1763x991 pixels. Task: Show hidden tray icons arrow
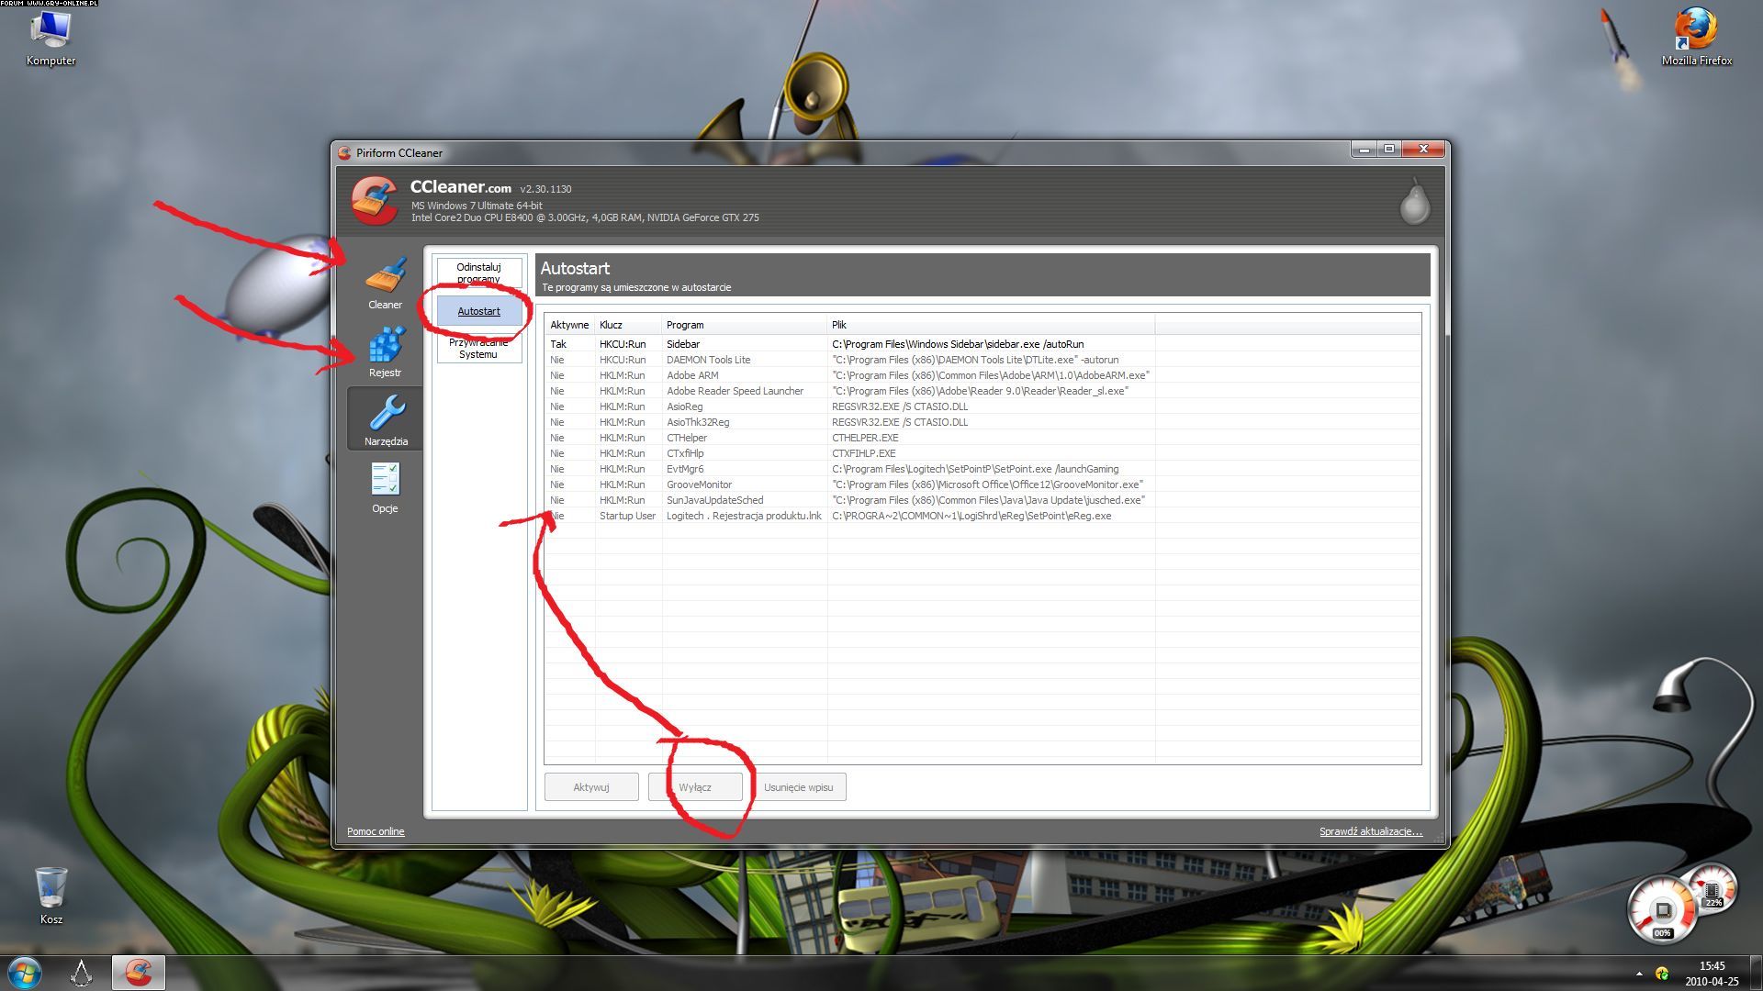(x=1639, y=973)
